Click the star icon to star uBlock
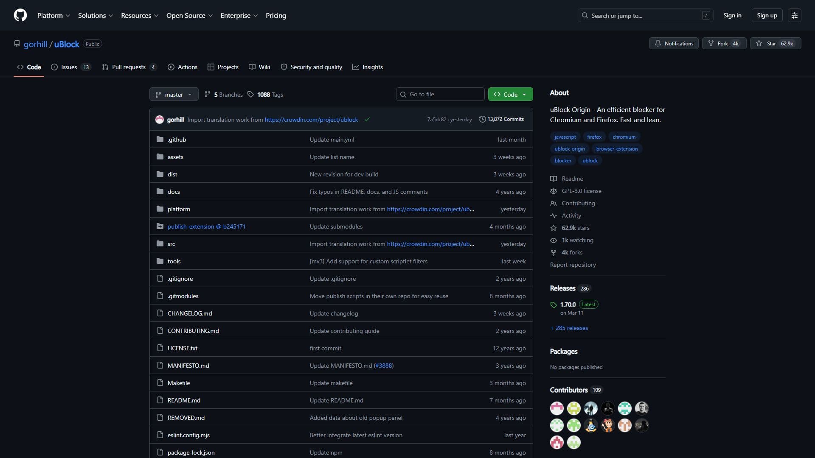Image resolution: width=815 pixels, height=458 pixels. coord(775,43)
